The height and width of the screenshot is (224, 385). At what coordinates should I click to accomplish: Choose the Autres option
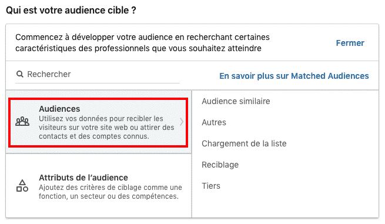[x=214, y=122]
